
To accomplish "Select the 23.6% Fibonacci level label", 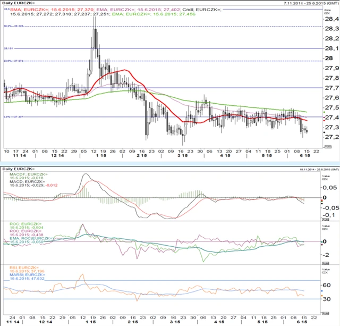I will (x=13, y=61).
